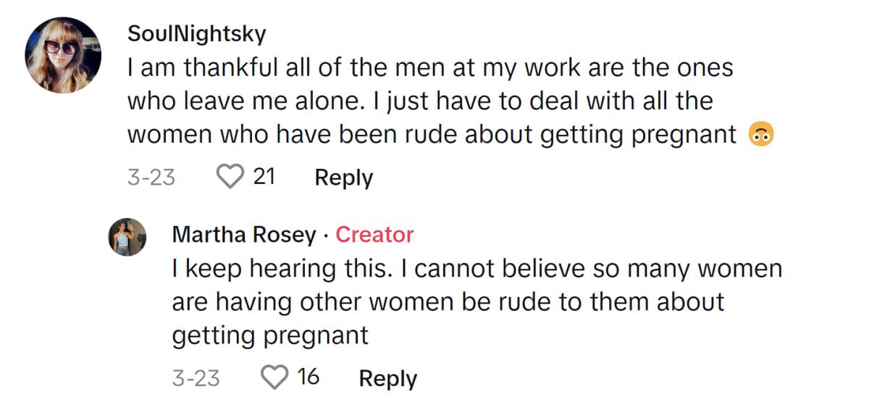Image resolution: width=869 pixels, height=405 pixels.
Task: Reply to SoulNightsky's comment
Action: [343, 178]
